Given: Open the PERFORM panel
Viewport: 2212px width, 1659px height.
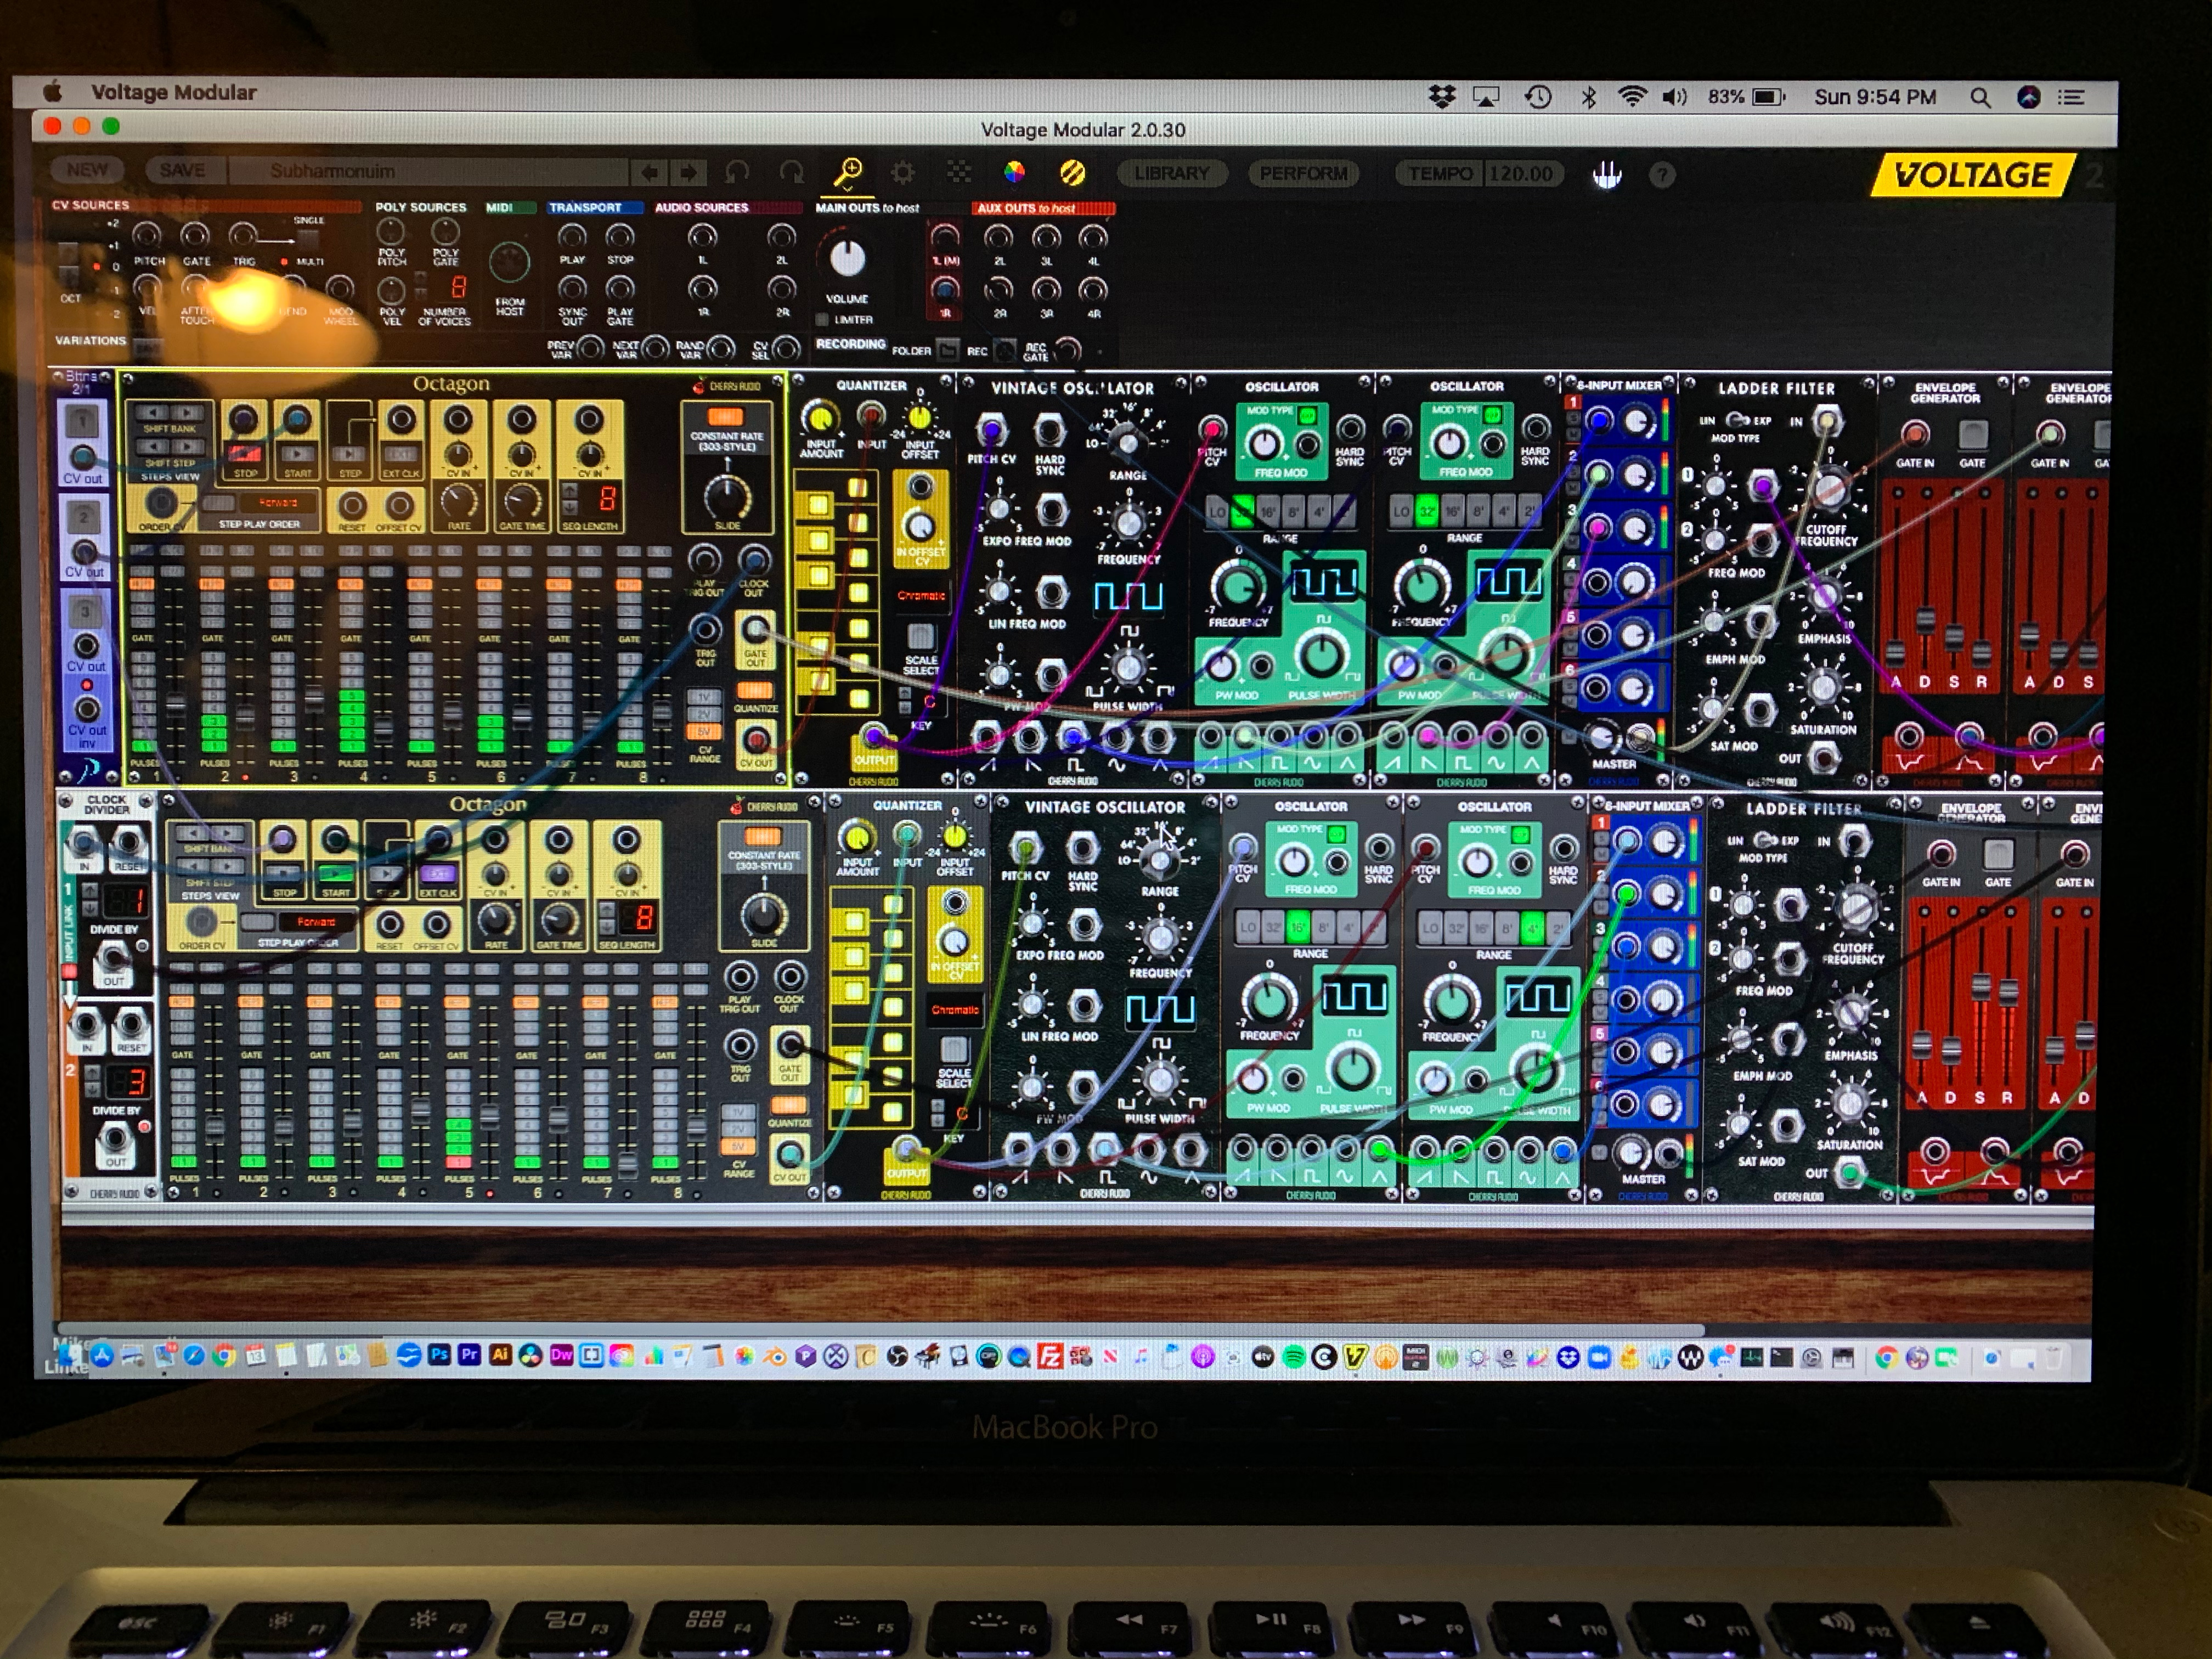Looking at the screenshot, I should (1303, 173).
